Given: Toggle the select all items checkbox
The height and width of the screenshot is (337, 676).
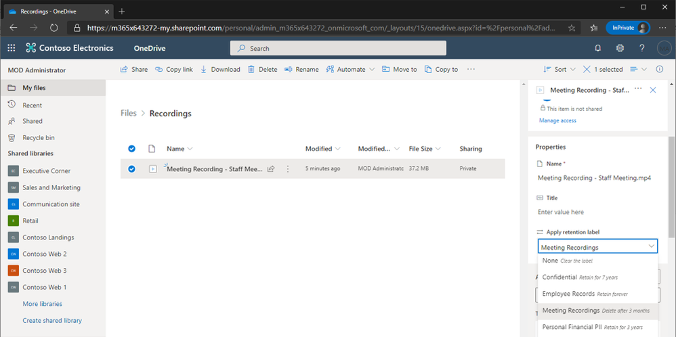Looking at the screenshot, I should [131, 149].
